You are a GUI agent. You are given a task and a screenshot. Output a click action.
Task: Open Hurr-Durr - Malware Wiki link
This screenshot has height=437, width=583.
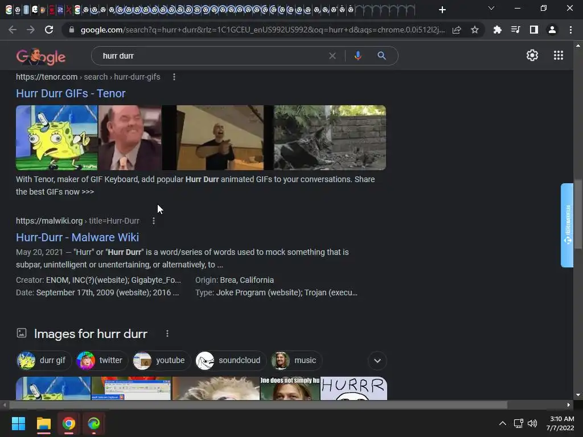click(x=77, y=237)
